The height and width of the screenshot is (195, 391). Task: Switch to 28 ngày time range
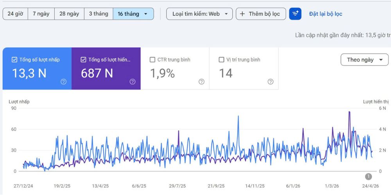tap(69, 14)
